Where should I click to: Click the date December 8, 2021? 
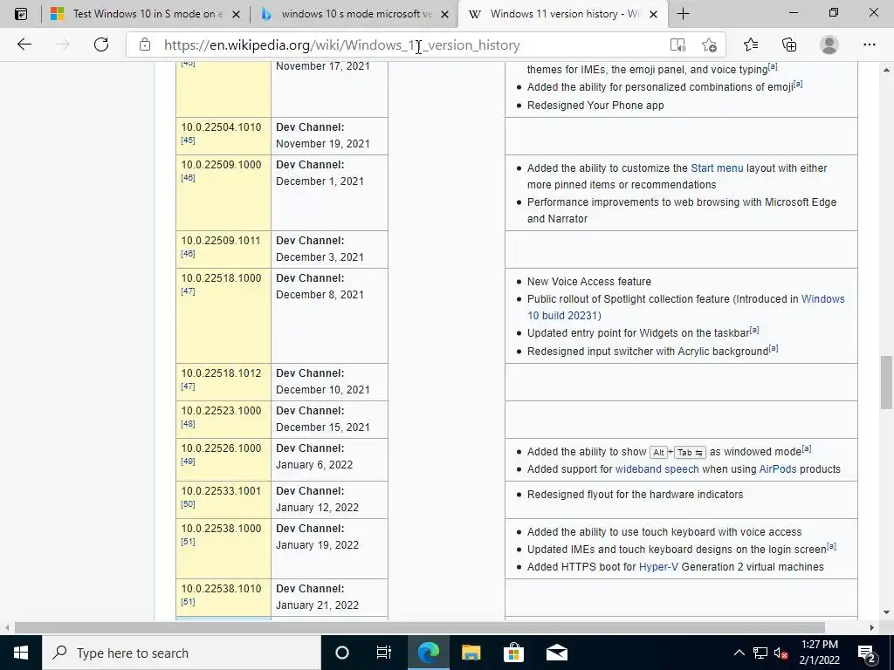pyautogui.click(x=320, y=295)
